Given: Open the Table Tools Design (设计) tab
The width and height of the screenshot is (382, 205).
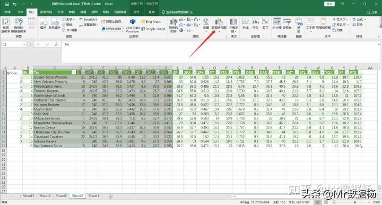Looking at the screenshot, I should tap(136, 12).
